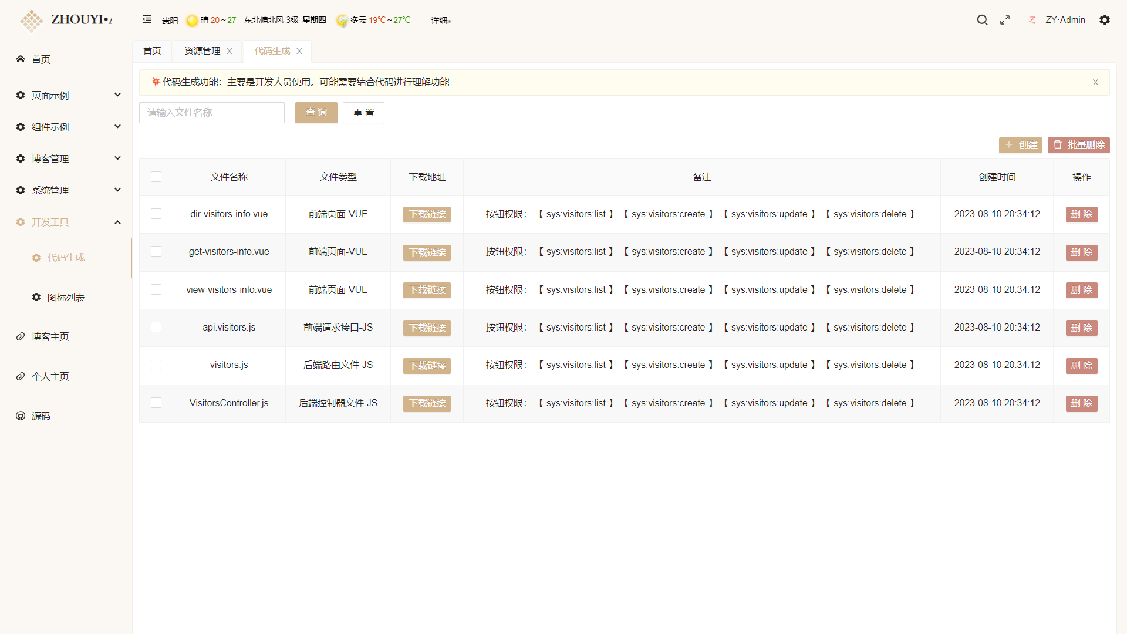Close the 代码生成 tab with its X
The height and width of the screenshot is (634, 1127).
tap(299, 51)
